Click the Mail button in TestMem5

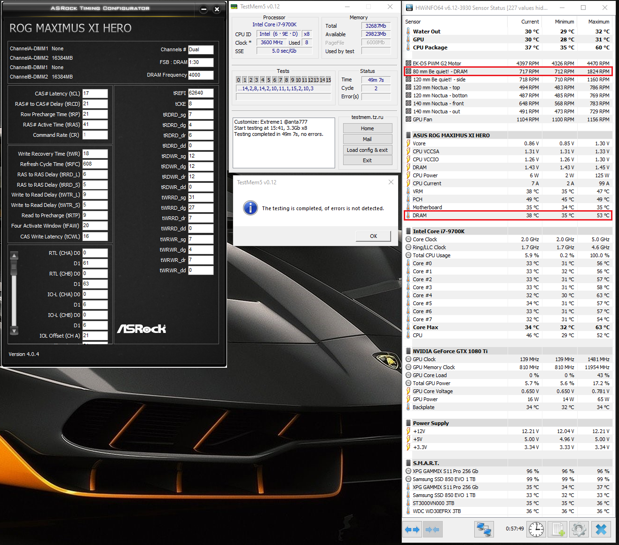click(368, 139)
